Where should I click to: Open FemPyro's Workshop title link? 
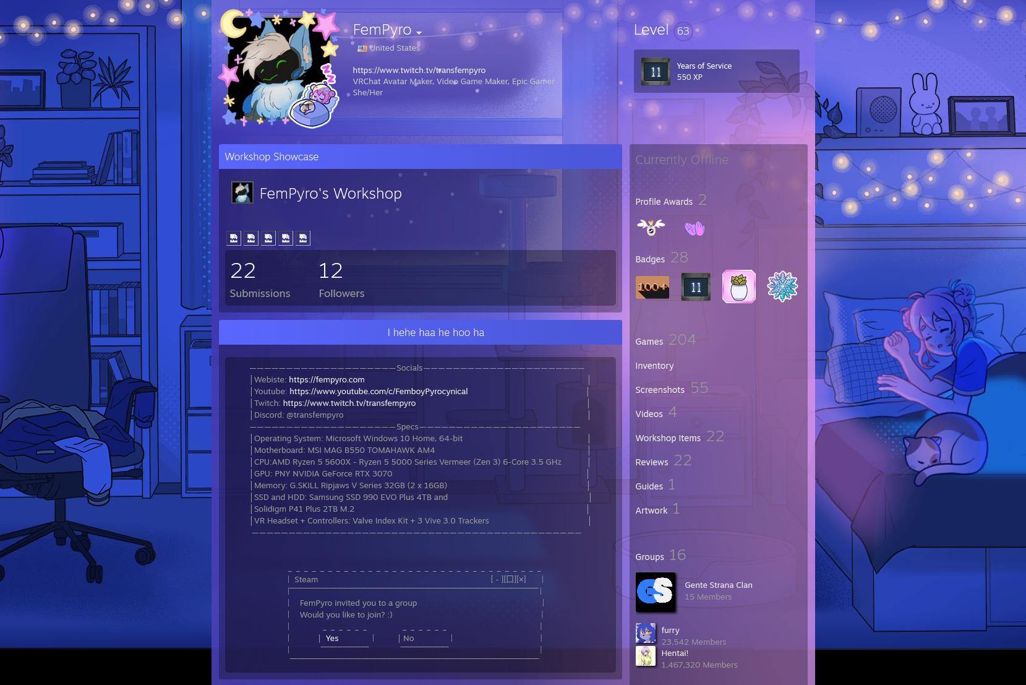[x=330, y=194]
